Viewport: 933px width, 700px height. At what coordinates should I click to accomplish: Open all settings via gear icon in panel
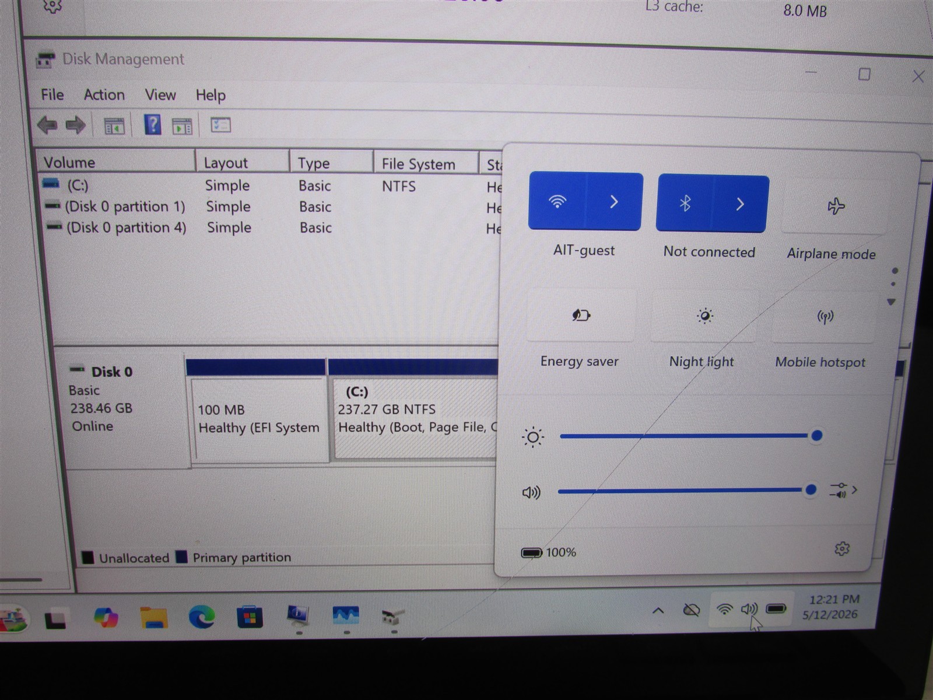(841, 549)
